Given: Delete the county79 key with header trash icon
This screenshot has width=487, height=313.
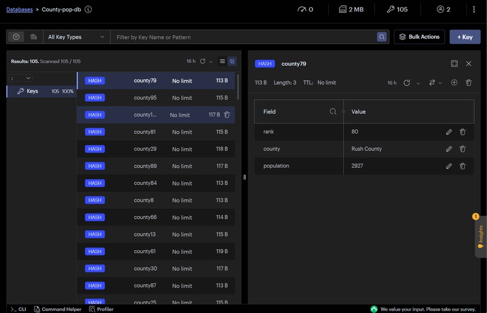Looking at the screenshot, I should (x=469, y=83).
